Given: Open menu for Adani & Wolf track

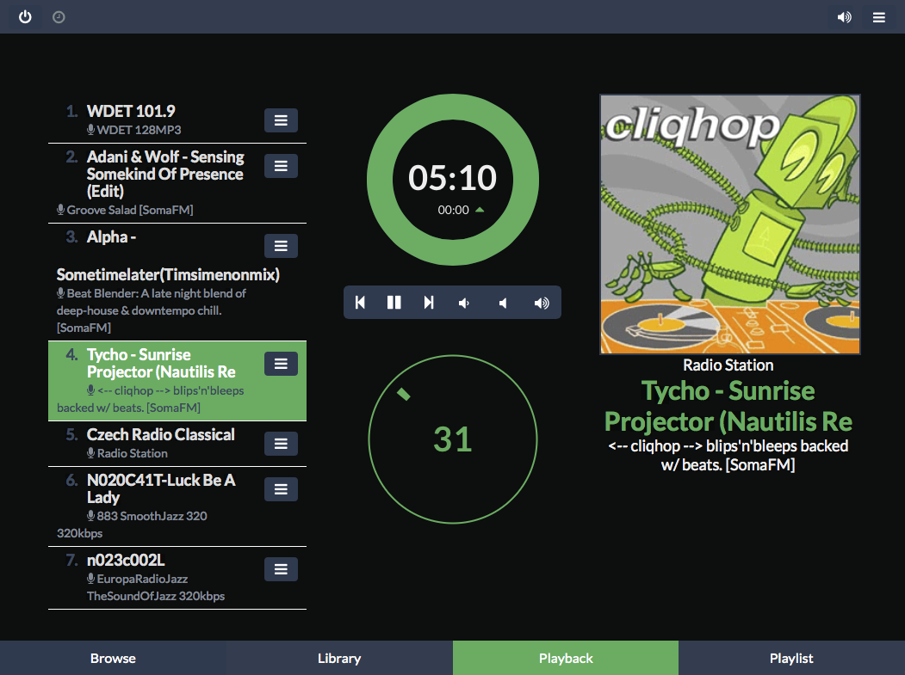Looking at the screenshot, I should click(x=281, y=166).
